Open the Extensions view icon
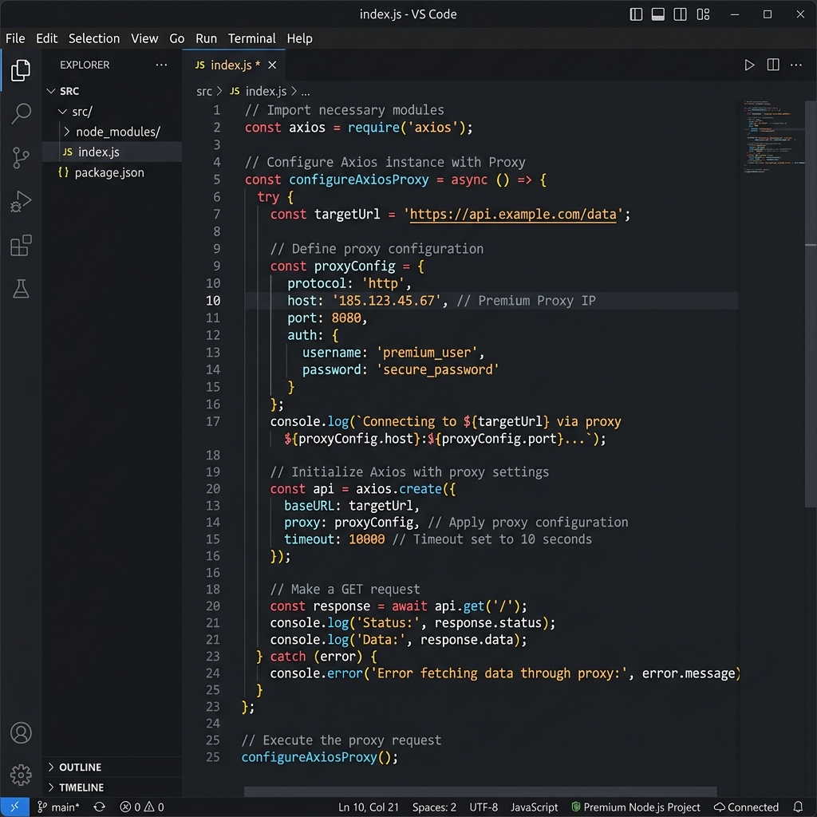Viewport: 817px width, 817px height. coord(21,246)
